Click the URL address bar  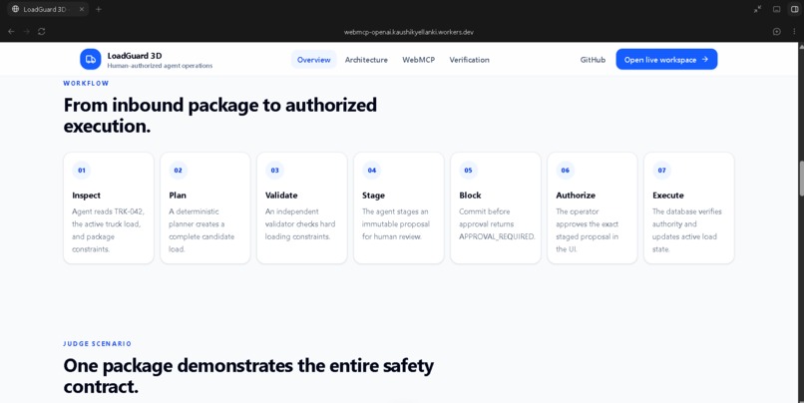point(409,32)
